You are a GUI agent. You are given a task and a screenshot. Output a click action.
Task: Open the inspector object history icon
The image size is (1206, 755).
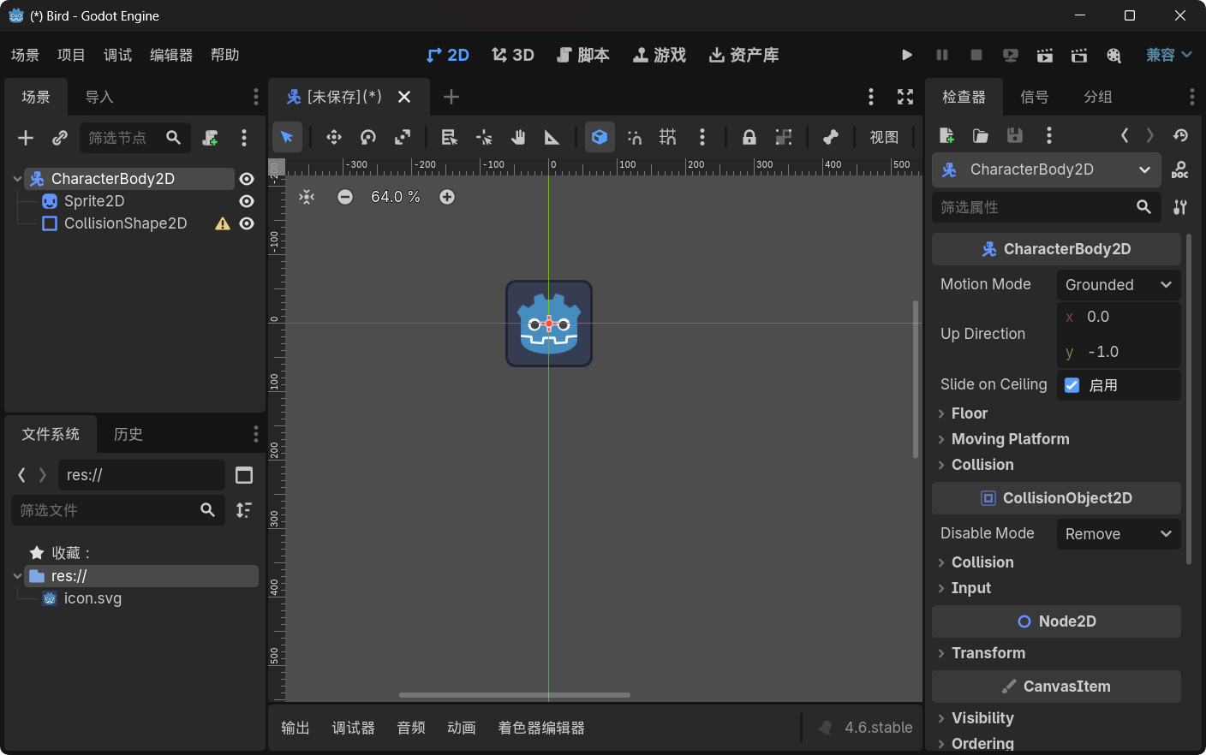coord(1181,135)
